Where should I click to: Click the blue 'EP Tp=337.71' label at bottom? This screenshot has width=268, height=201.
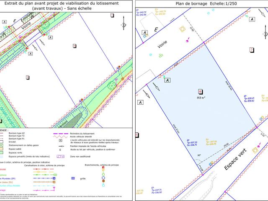[156, 190]
